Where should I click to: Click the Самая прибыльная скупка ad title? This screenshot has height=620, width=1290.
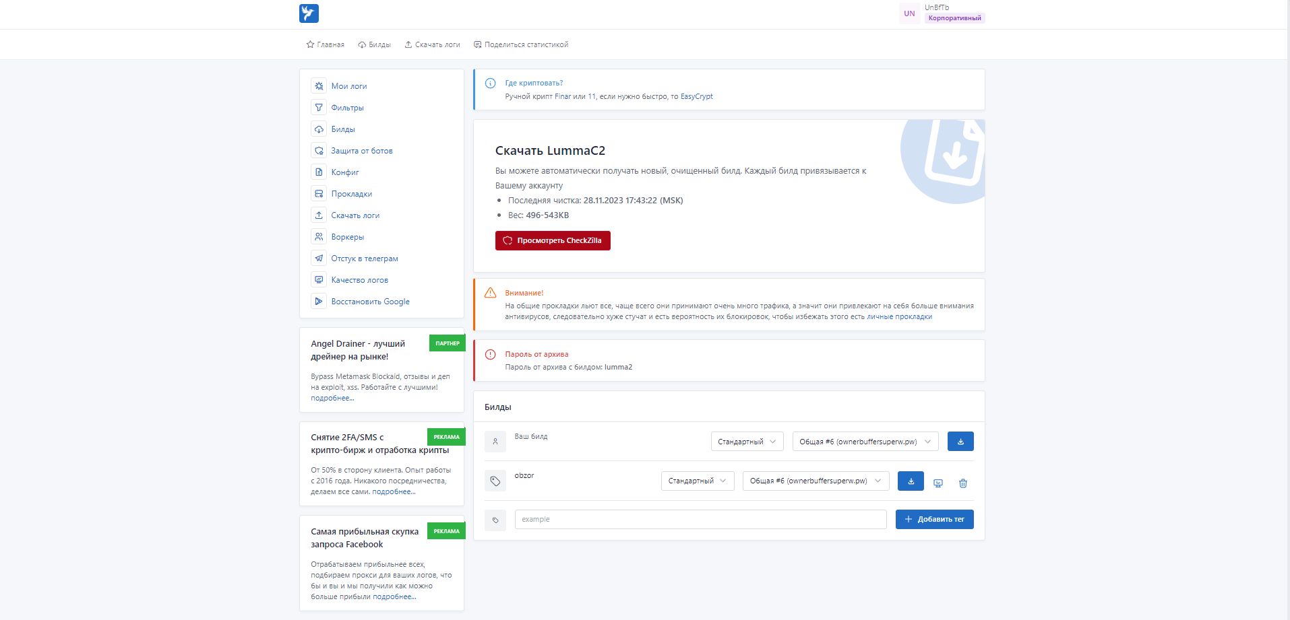(x=365, y=538)
